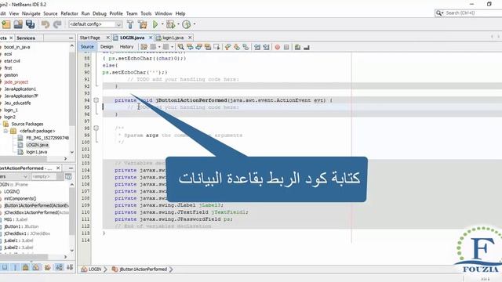Click the Source view button
This screenshot has width=502, height=282.
87,47
